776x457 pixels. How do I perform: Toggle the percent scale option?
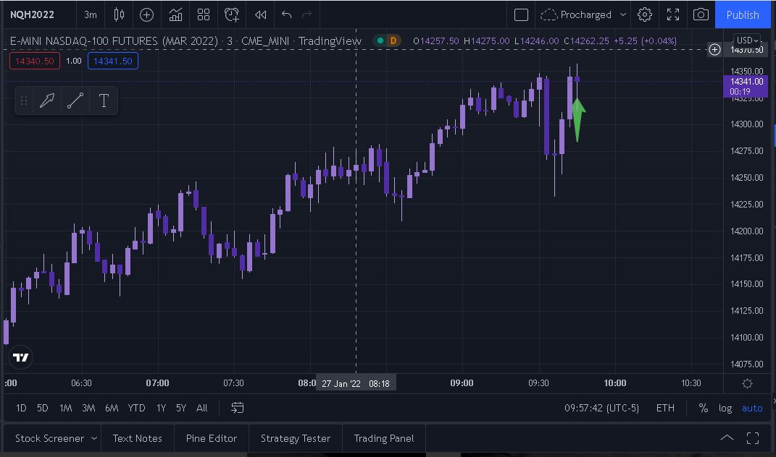(703, 408)
